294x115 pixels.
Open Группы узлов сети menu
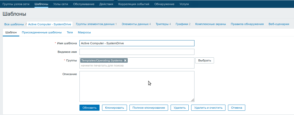(16, 4)
